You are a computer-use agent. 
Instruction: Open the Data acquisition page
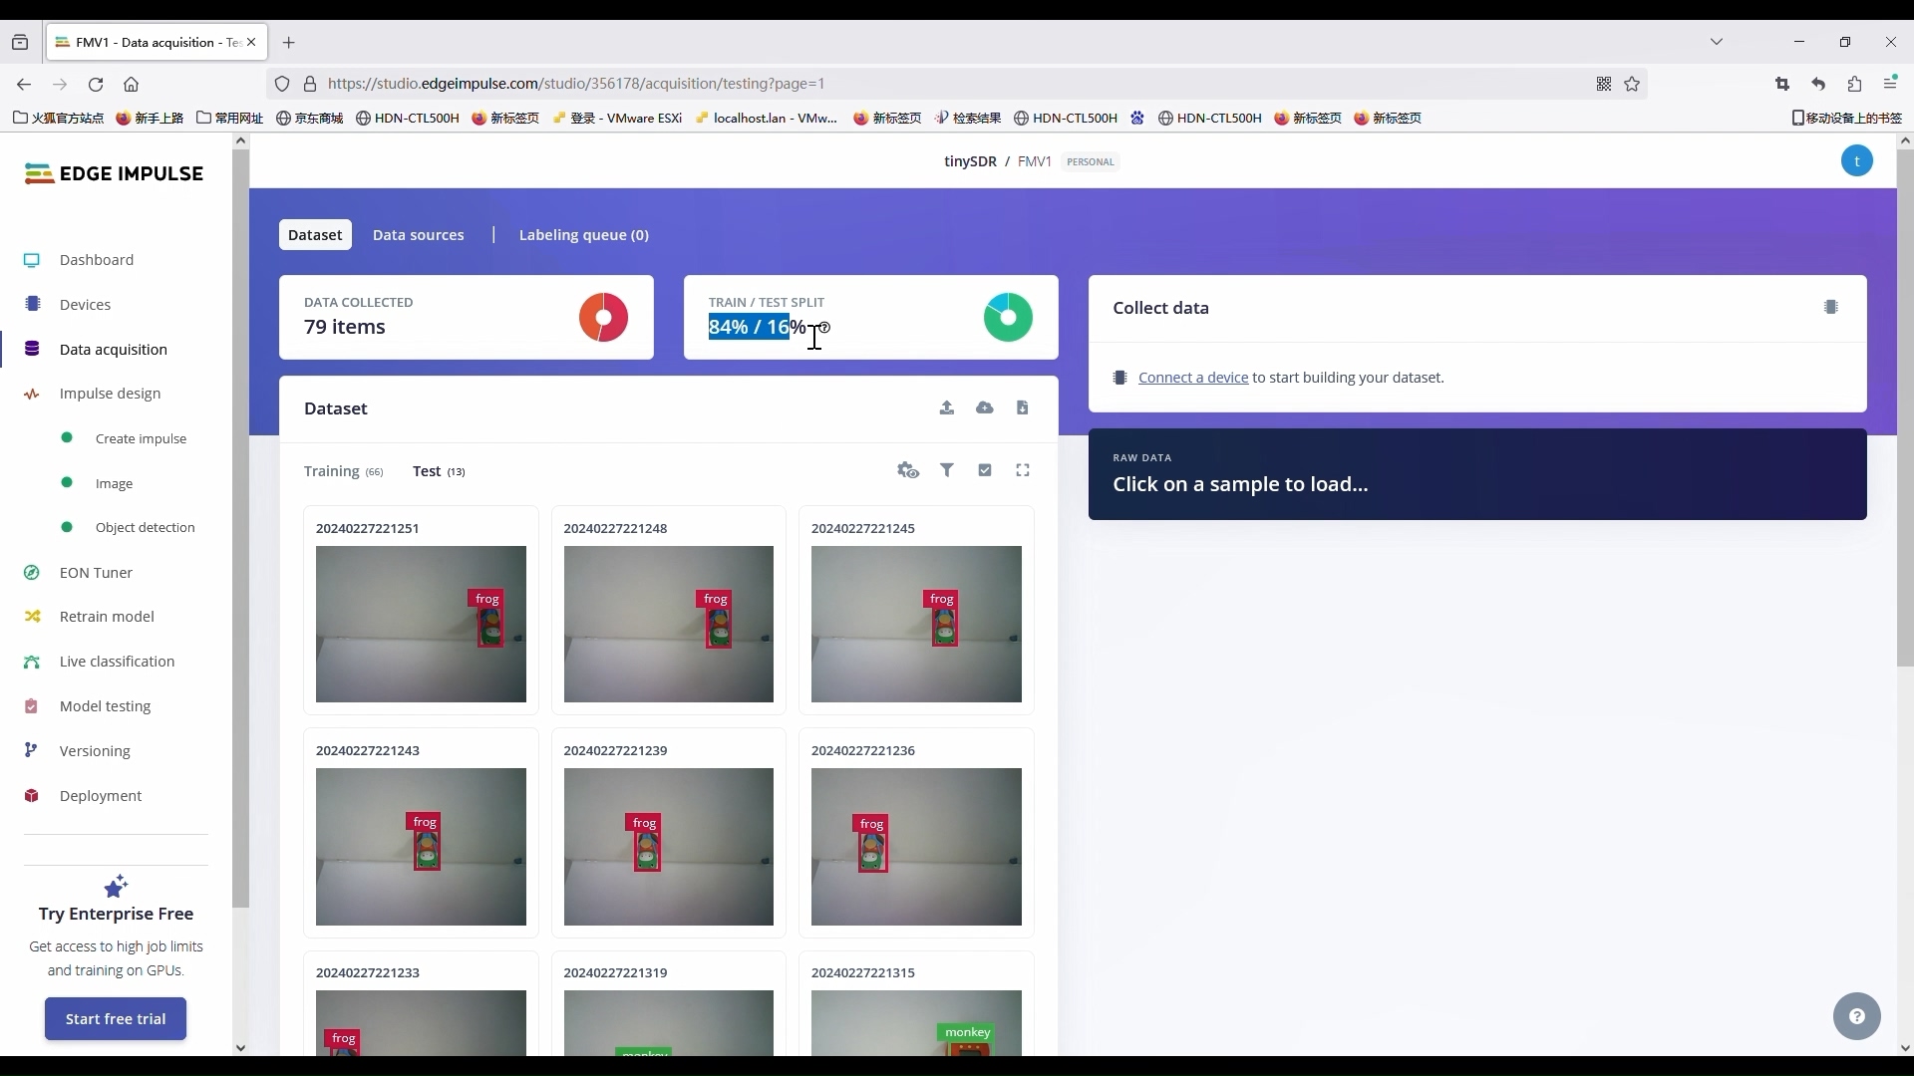[114, 350]
